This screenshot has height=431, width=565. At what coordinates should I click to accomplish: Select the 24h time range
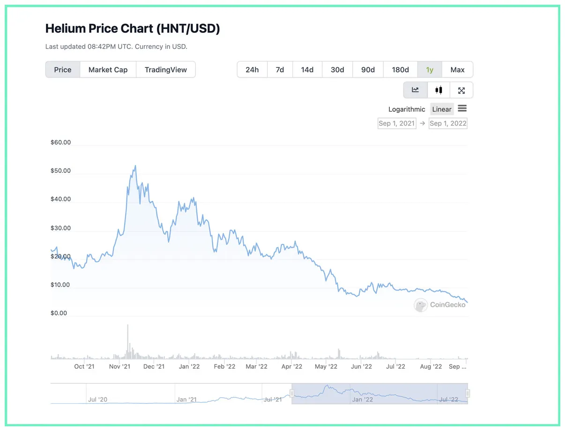(252, 69)
